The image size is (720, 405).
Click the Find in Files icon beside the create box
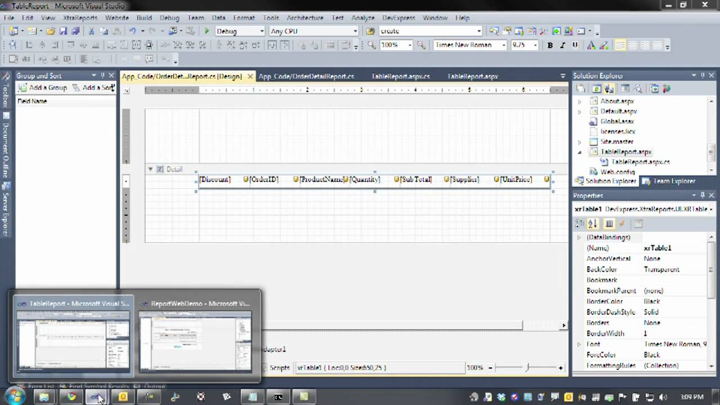(371, 31)
